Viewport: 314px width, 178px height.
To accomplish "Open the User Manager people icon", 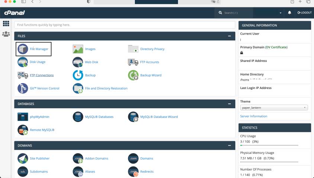I will pyautogui.click(x=6, y=34).
